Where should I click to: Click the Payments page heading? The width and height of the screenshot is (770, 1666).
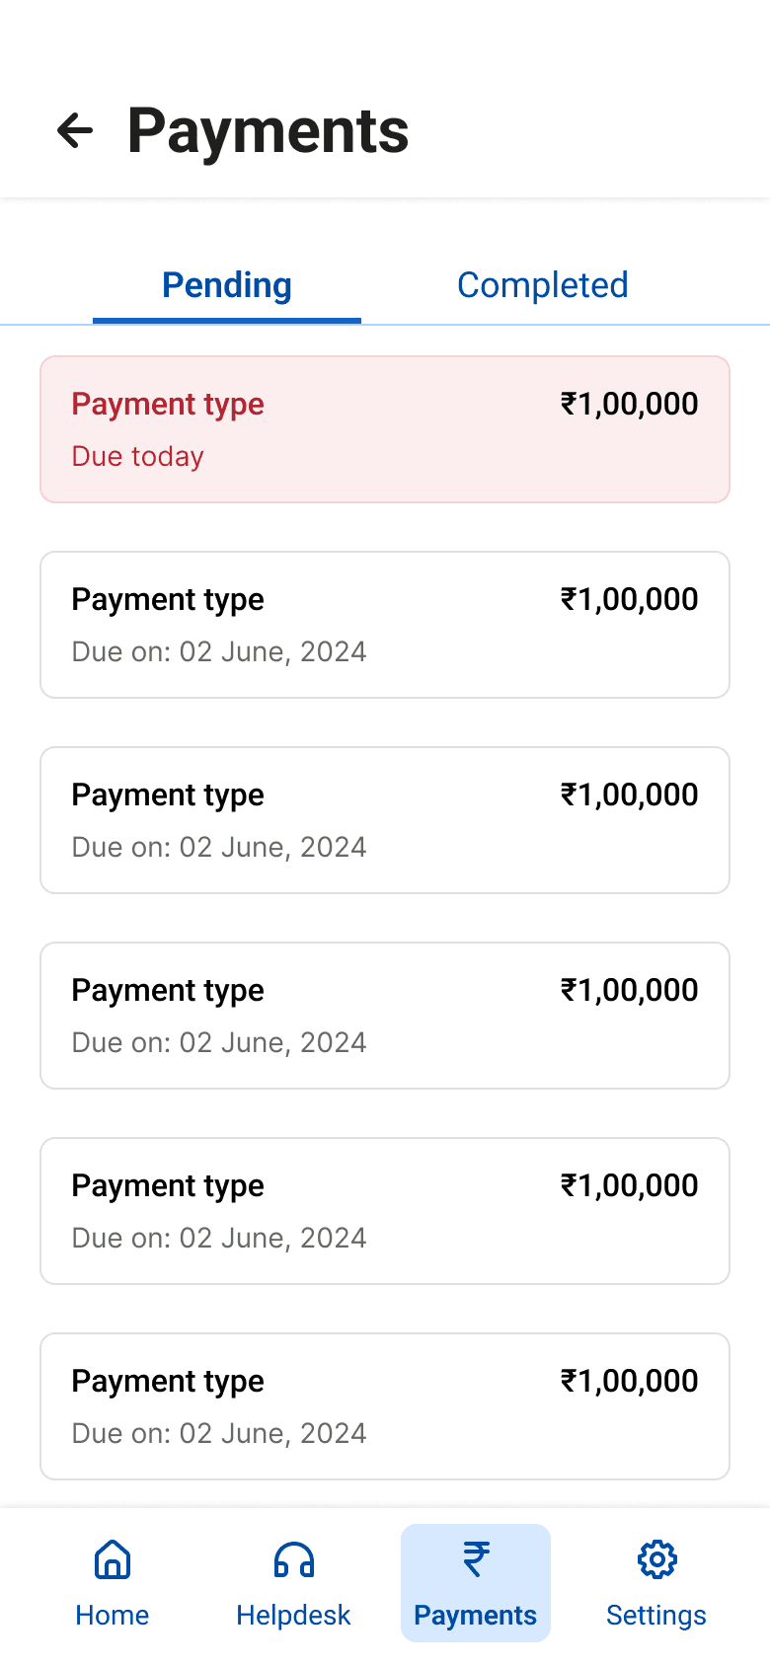[x=269, y=130]
